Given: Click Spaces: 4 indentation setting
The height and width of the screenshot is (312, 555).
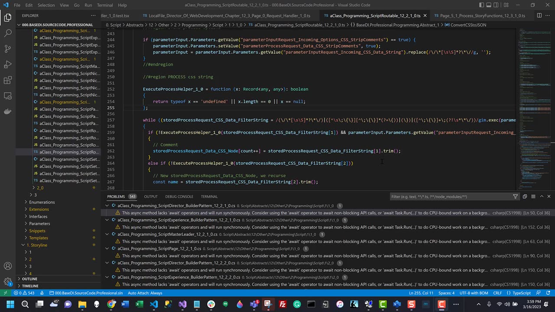Looking at the screenshot, I should point(446,293).
